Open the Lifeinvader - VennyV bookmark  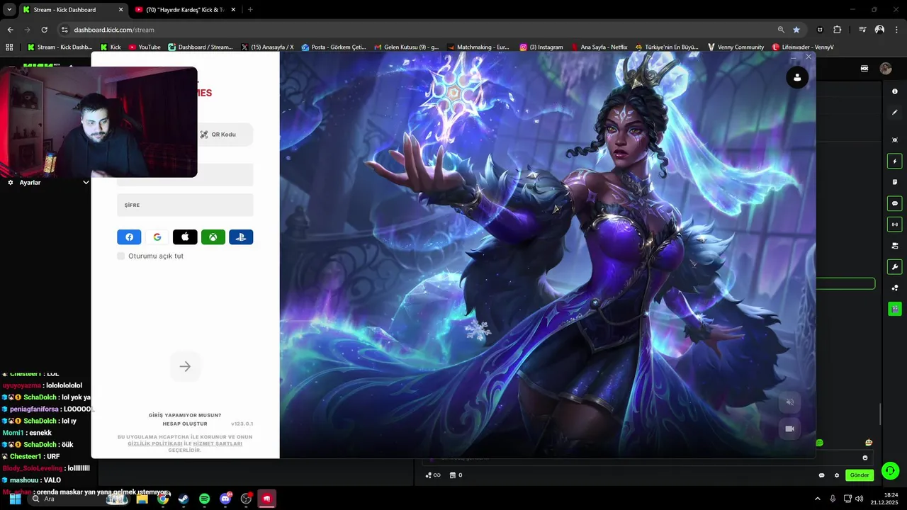[x=803, y=47]
